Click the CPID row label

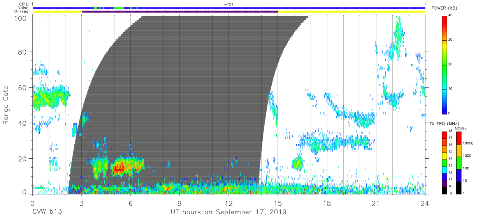click(x=24, y=4)
